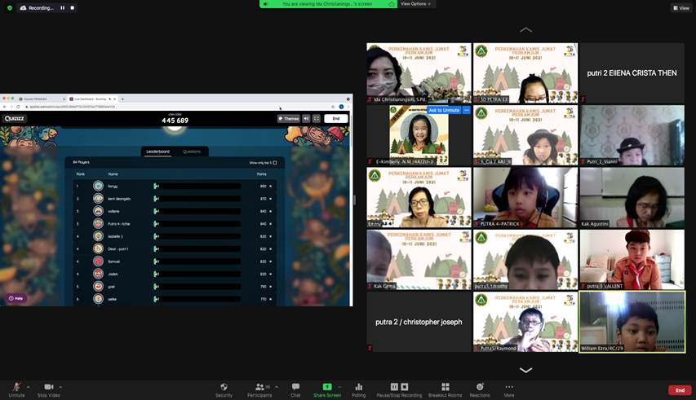Toggle Stop Video camera button
The height and width of the screenshot is (400, 696).
coord(48,388)
